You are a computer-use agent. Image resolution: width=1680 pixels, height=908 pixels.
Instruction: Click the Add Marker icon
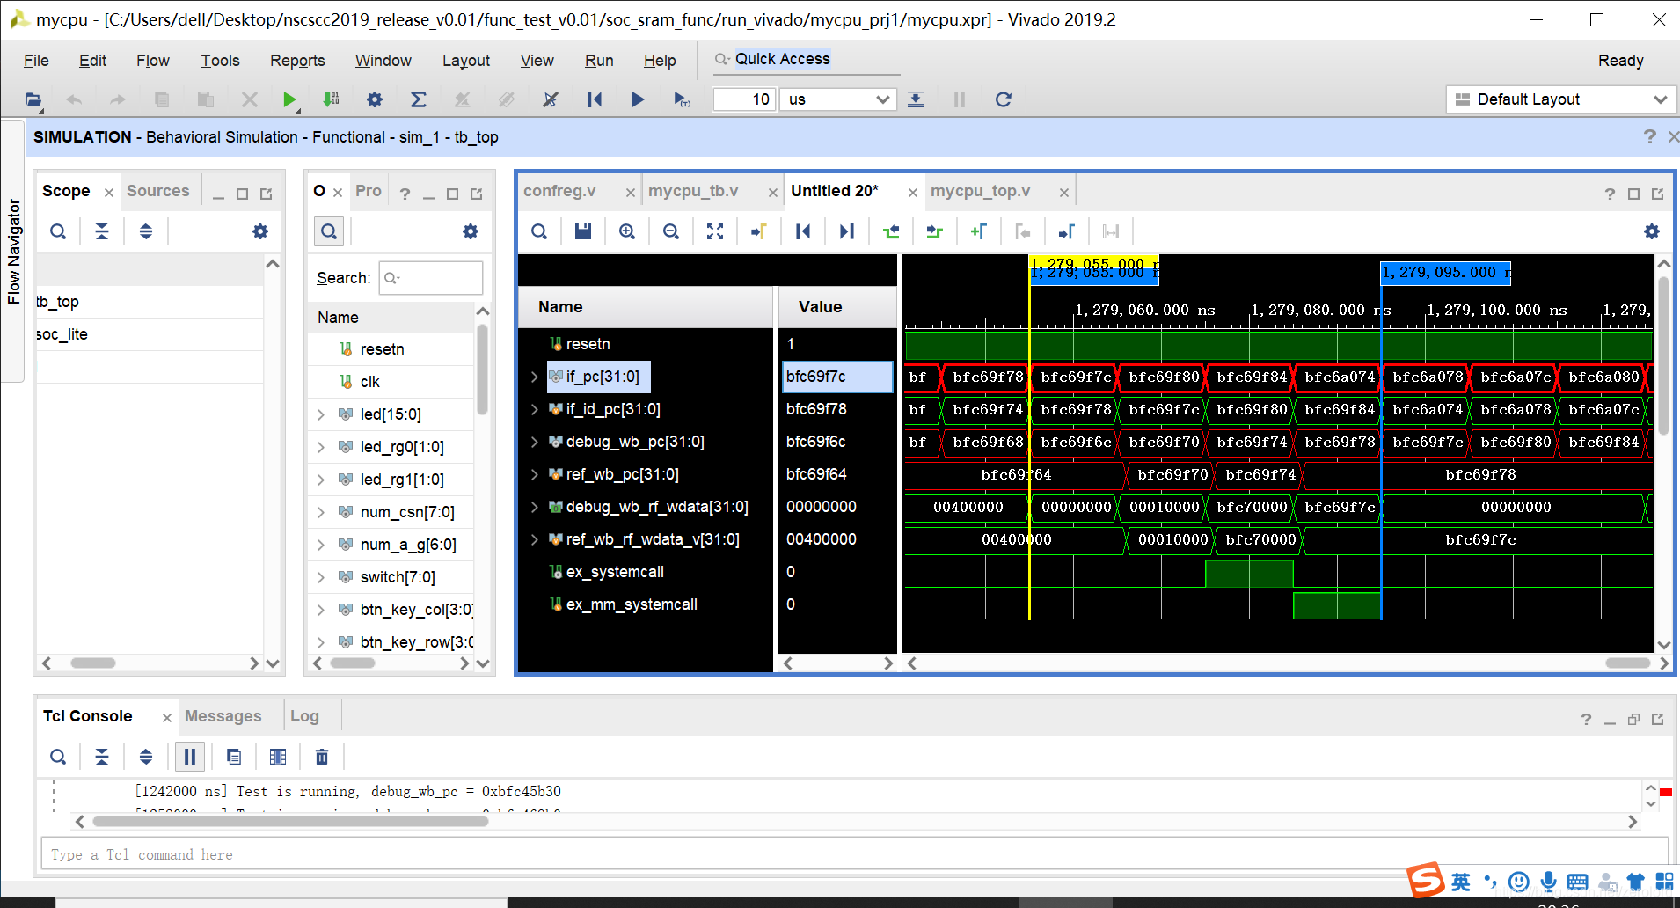pyautogui.click(x=978, y=231)
